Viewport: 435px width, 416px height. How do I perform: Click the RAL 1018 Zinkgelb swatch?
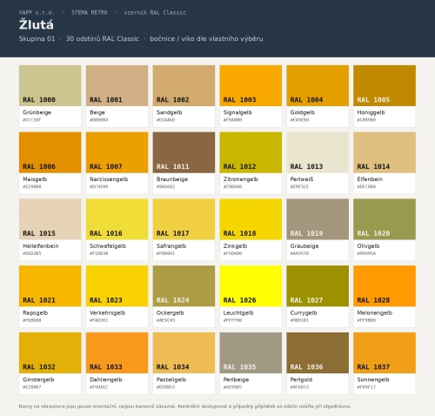tap(251, 230)
